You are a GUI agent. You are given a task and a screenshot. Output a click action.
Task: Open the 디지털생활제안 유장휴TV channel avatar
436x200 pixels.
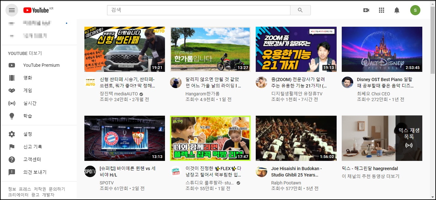pyautogui.click(x=261, y=82)
